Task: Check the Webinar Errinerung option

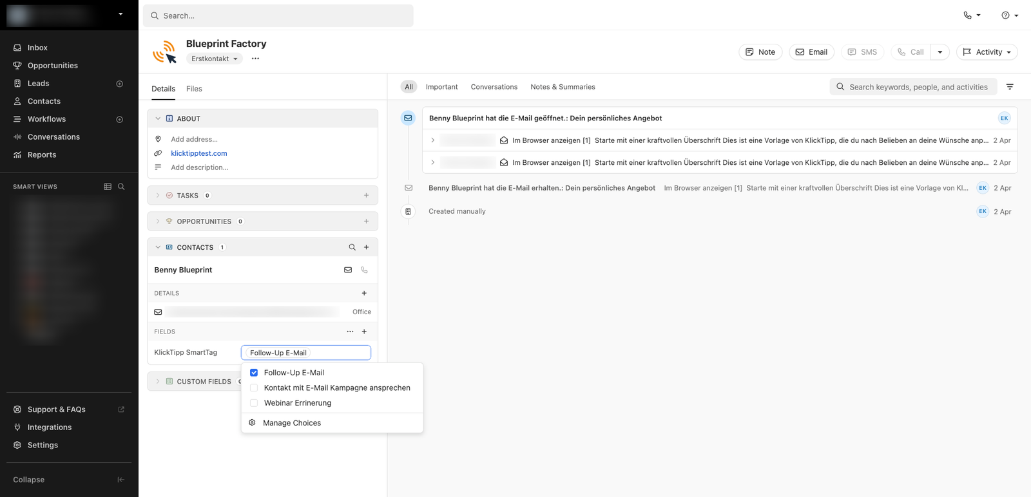Action: click(x=254, y=403)
